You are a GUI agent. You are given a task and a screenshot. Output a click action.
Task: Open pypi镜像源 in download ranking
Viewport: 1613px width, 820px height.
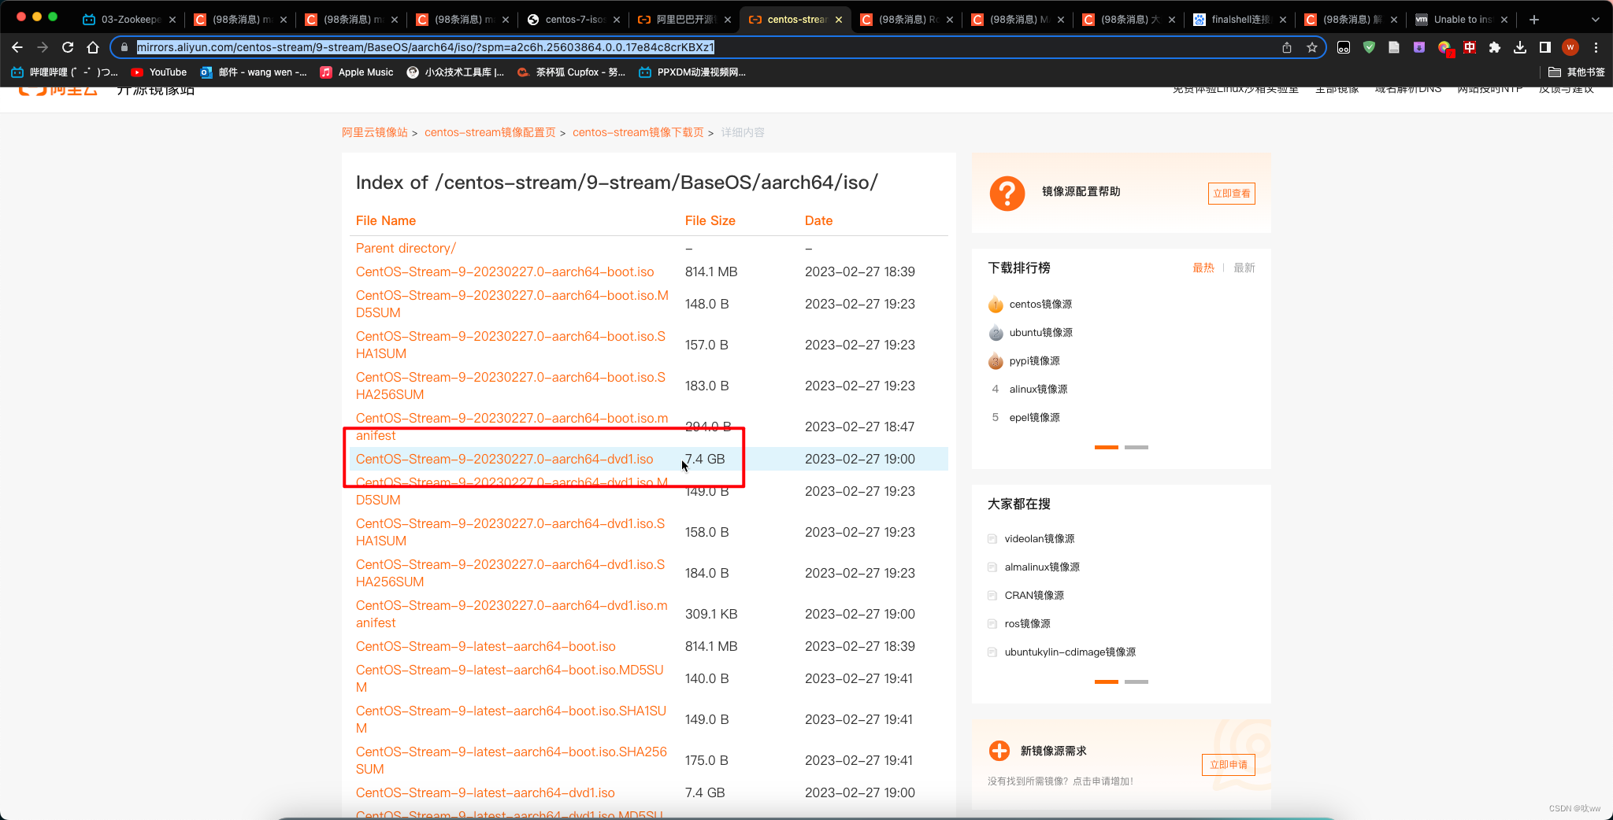pyautogui.click(x=1035, y=360)
